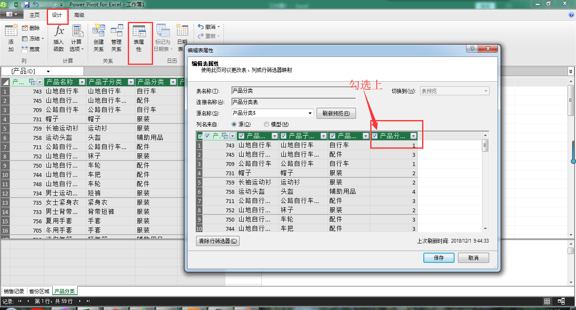This screenshot has width=576, height=310.
Task: Toggle the select-all columns checkbox in dialog grid
Action: pyautogui.click(x=200, y=136)
